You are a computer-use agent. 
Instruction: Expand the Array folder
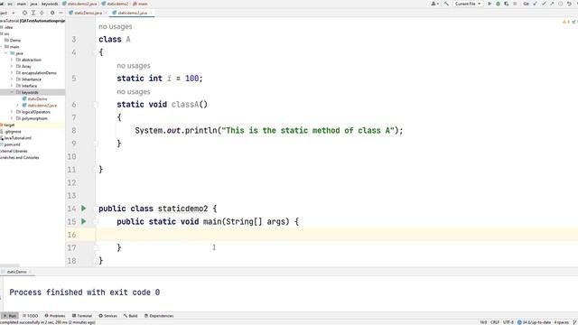(12, 66)
